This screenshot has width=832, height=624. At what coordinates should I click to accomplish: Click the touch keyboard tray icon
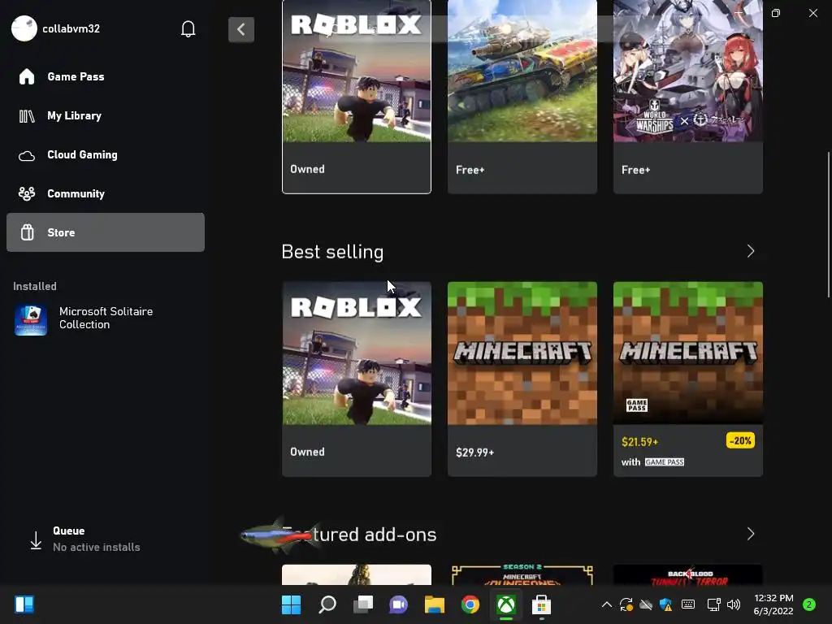pyautogui.click(x=688, y=604)
